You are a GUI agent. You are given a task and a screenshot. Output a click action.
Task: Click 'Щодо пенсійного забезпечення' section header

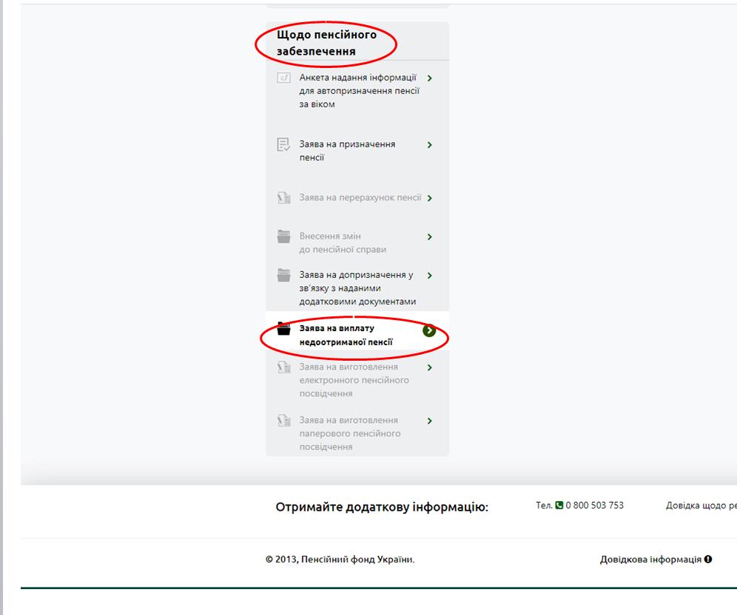tap(326, 43)
